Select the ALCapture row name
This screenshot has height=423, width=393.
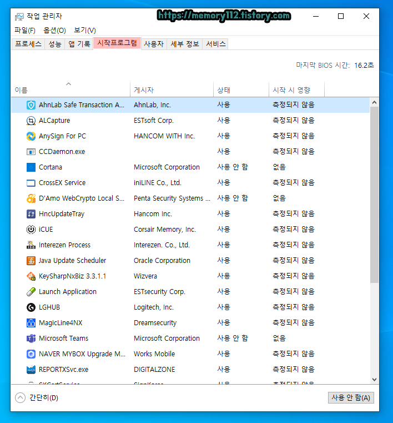coord(54,121)
